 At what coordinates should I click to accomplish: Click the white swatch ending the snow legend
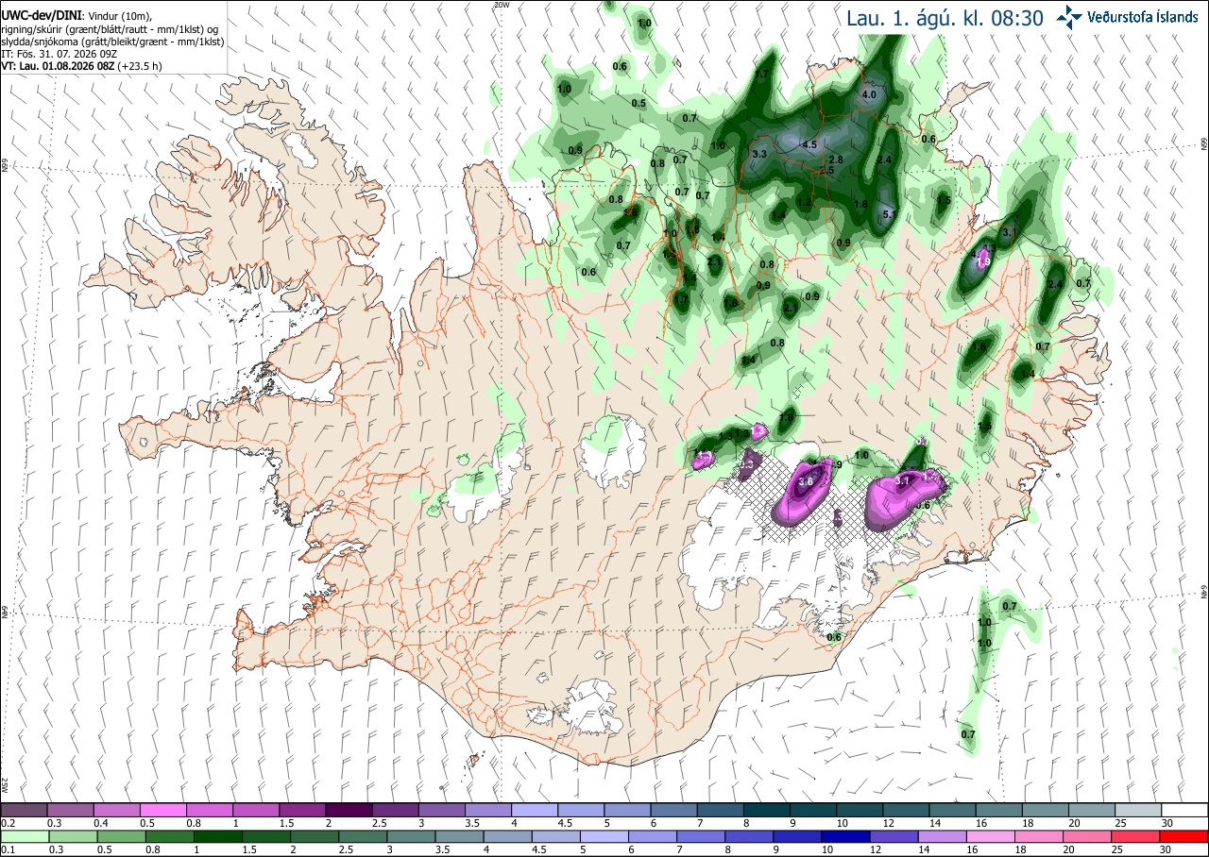coord(1184,810)
